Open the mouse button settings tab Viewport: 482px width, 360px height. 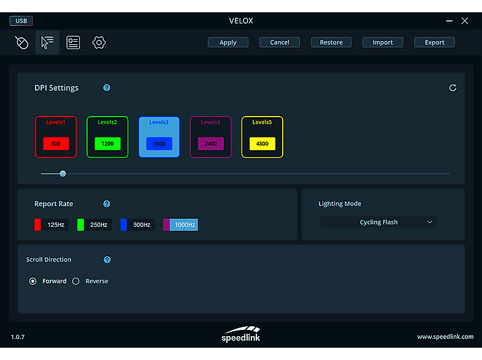coord(22,42)
